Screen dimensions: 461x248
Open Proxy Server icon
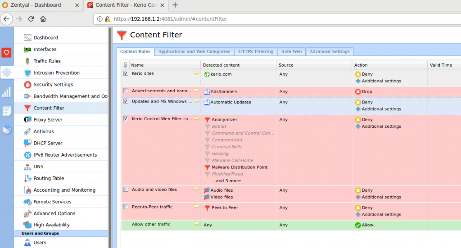[27, 120]
